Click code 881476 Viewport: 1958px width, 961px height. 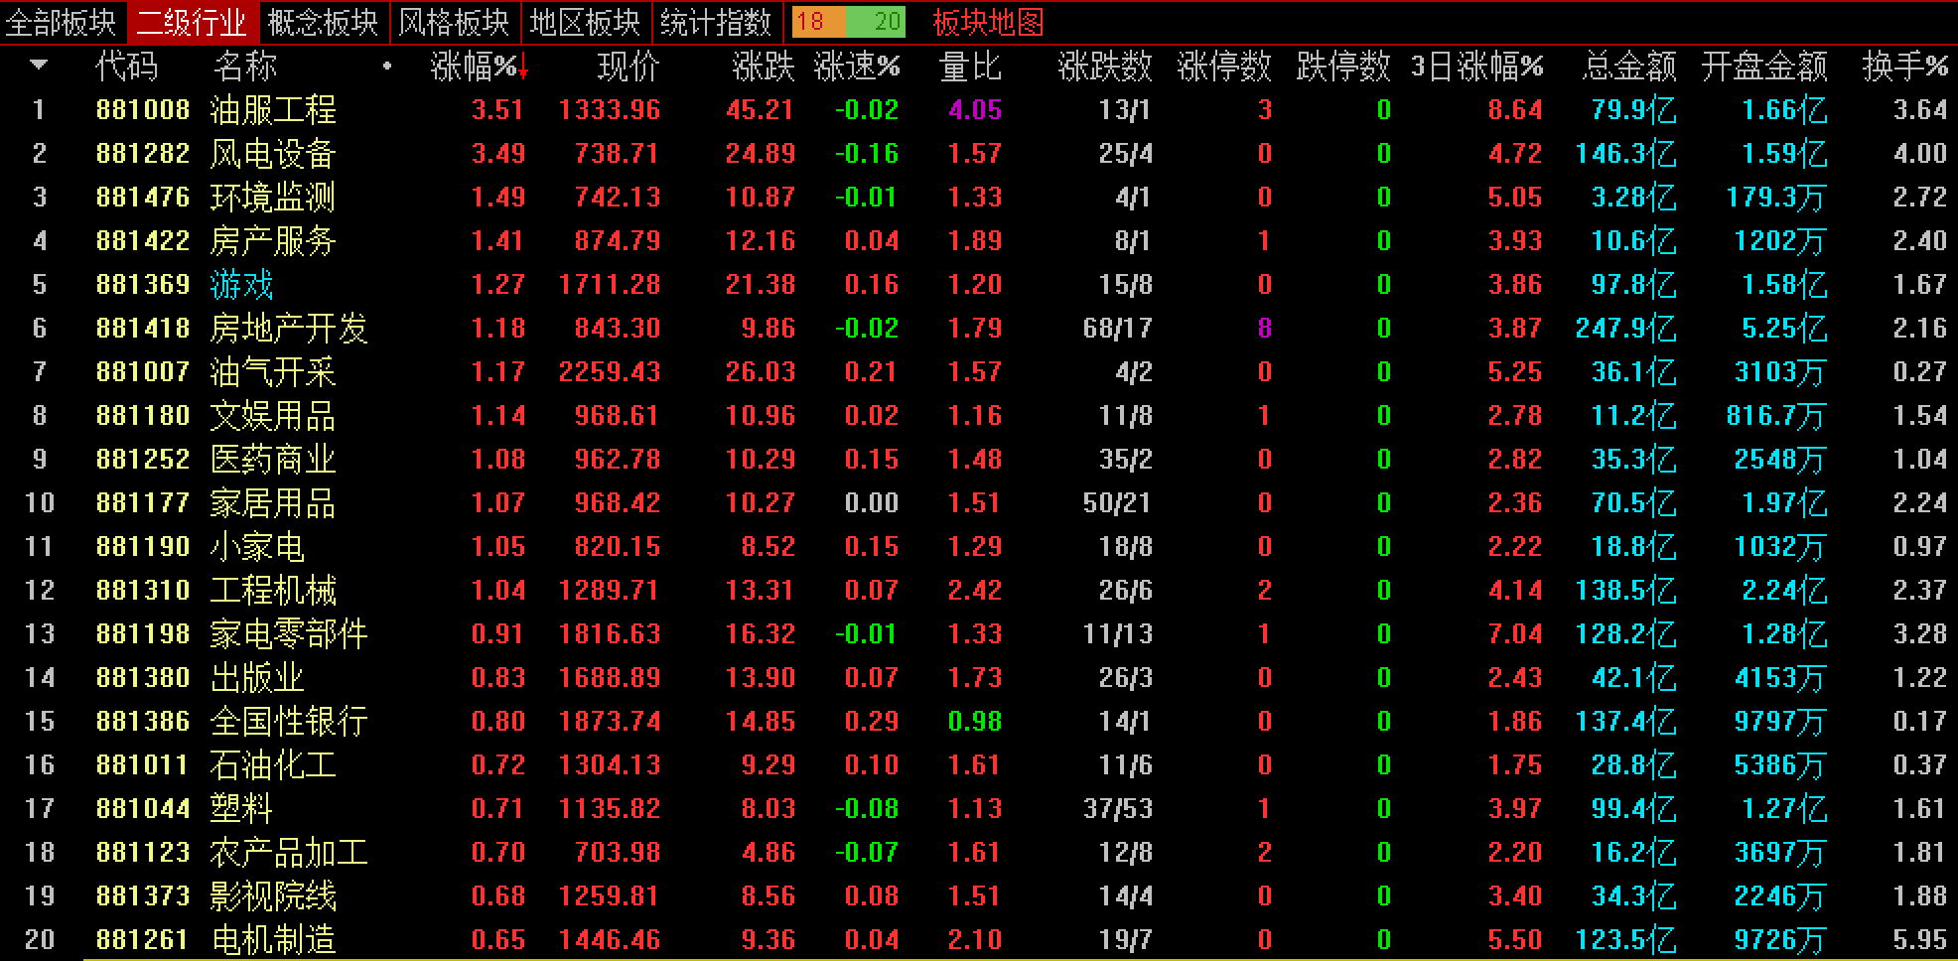tap(143, 197)
